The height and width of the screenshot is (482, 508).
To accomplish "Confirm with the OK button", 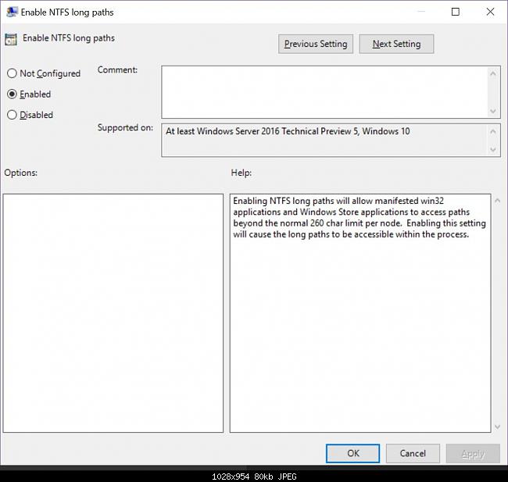I will pos(352,453).
